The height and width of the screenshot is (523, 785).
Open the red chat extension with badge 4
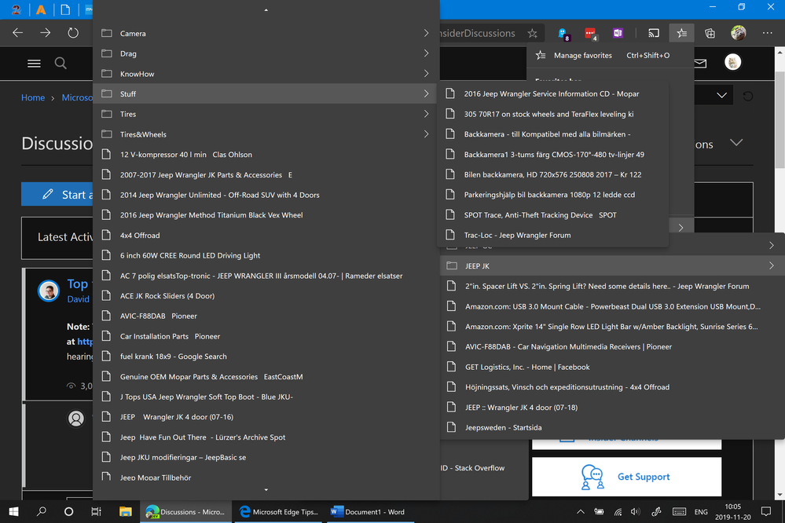tap(591, 34)
